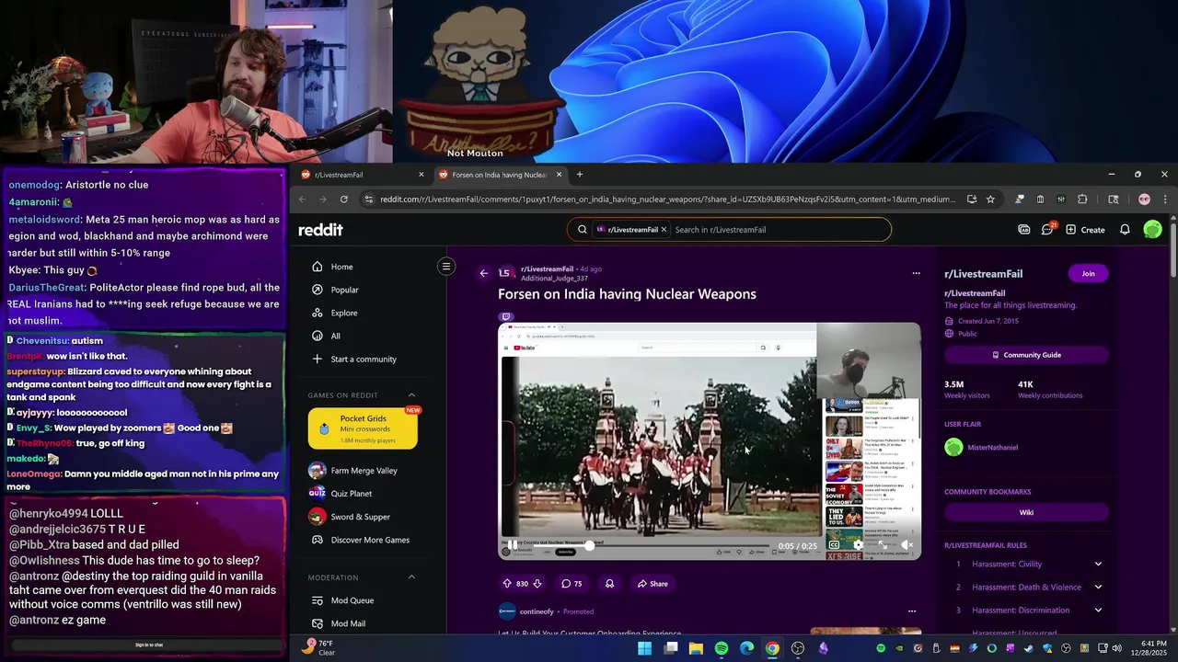
Task: Open the Reddit notifications bell
Action: (x=1125, y=230)
